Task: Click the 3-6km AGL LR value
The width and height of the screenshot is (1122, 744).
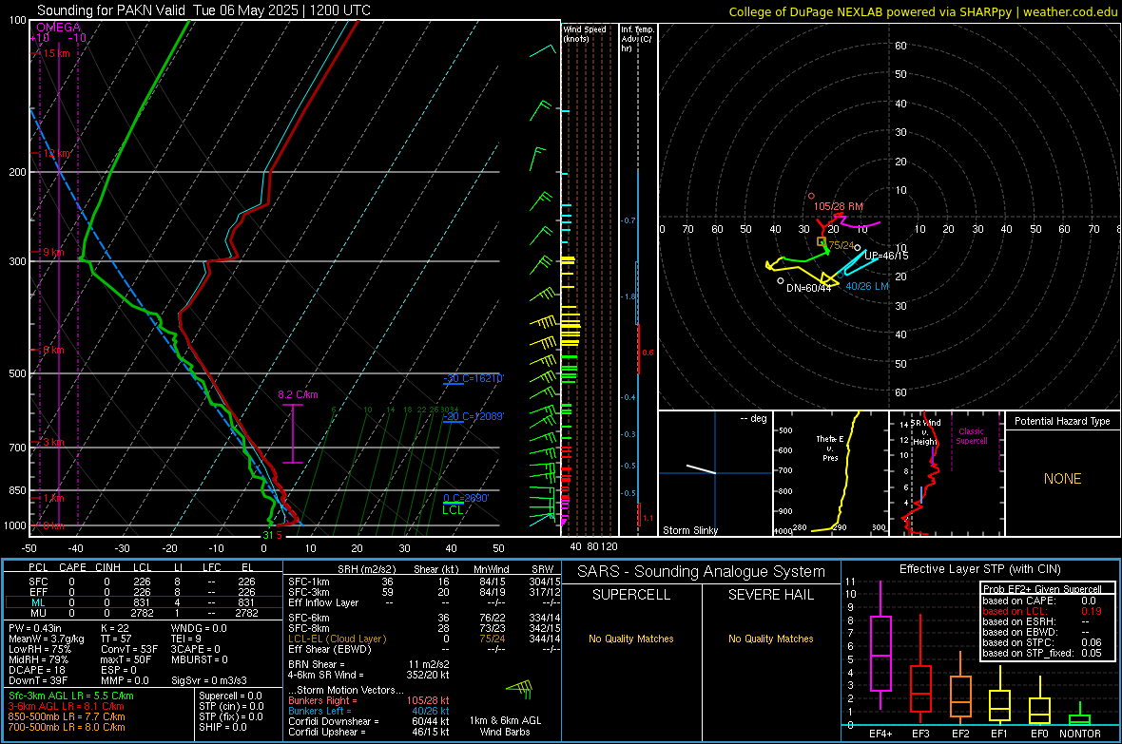Action: click(66, 706)
